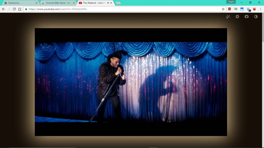Bookmark this page with the star icon
The width and height of the screenshot is (264, 148).
point(223,9)
